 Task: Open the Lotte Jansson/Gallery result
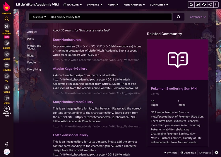(x=71, y=135)
